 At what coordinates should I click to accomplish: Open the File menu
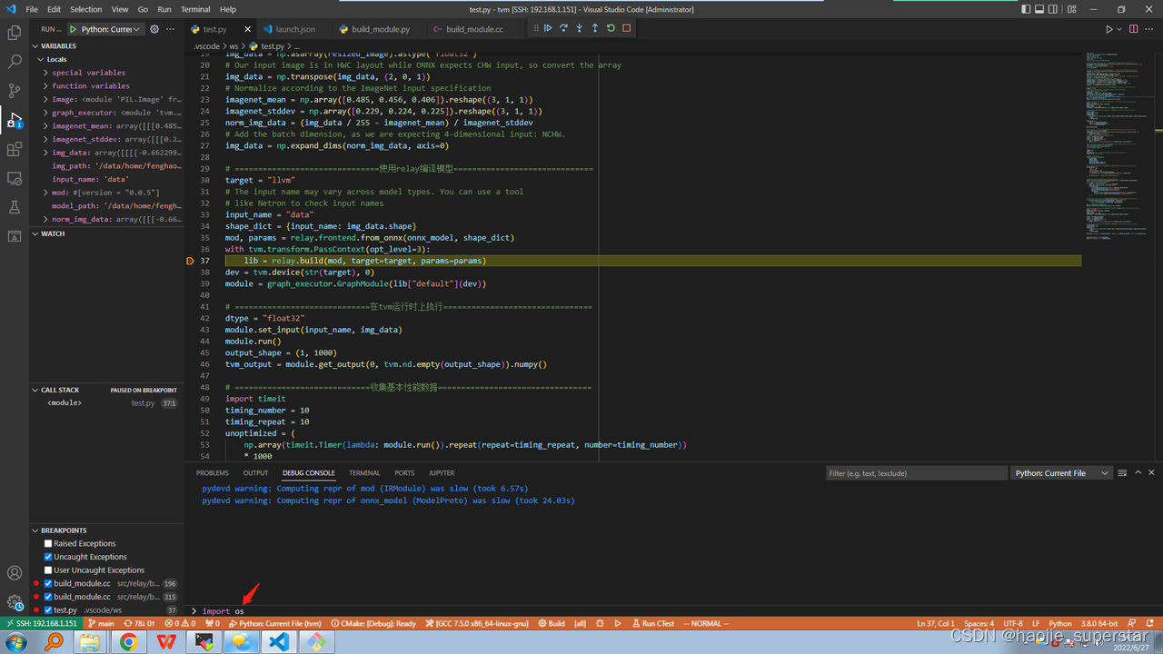coord(32,9)
